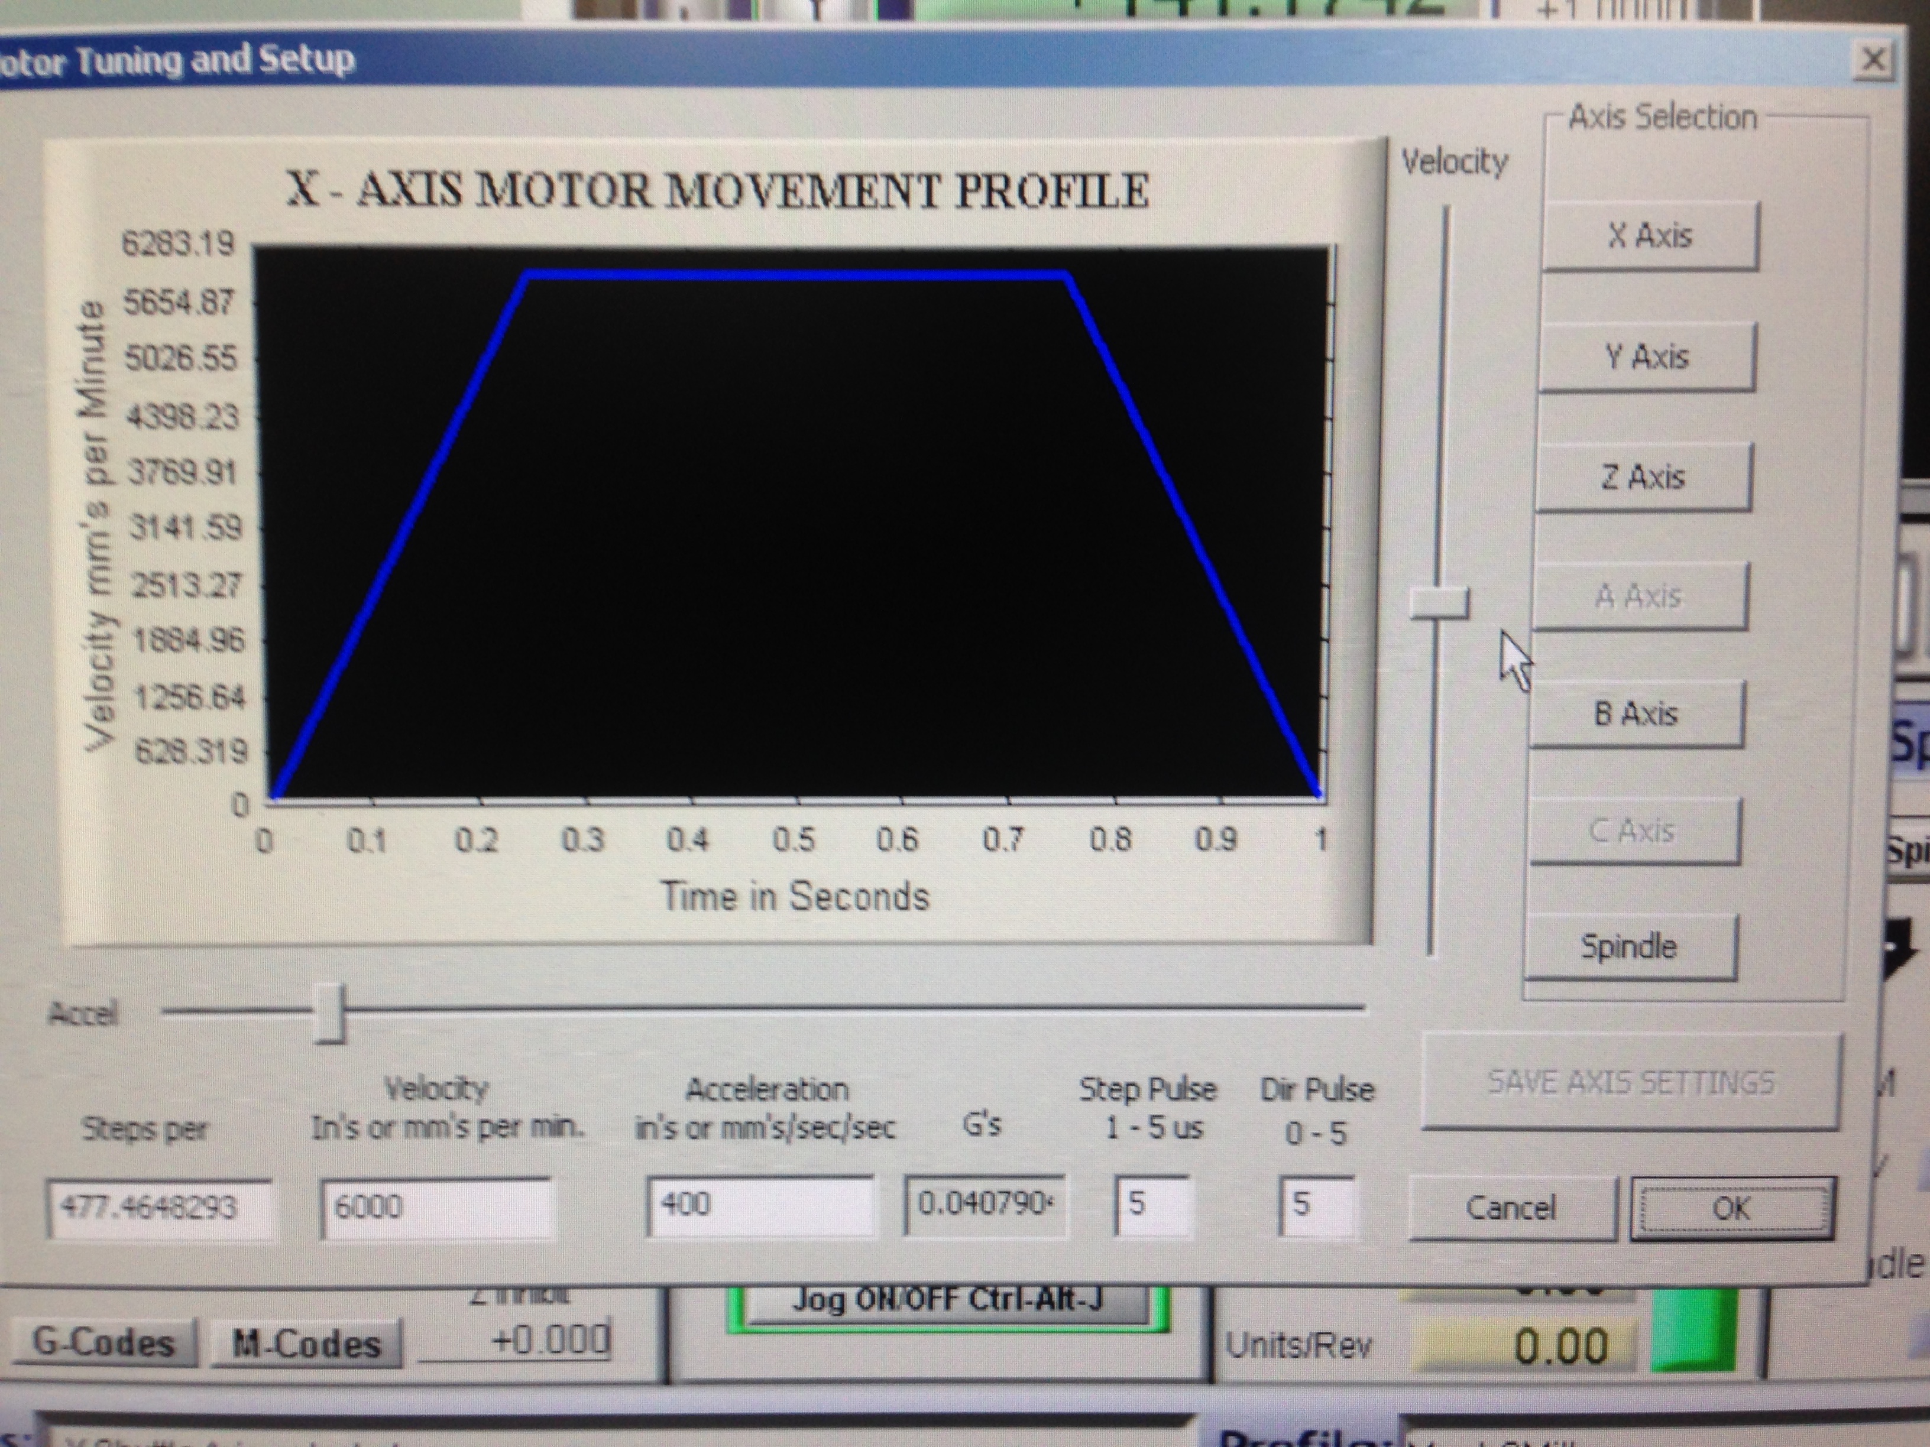The width and height of the screenshot is (1930, 1447).
Task: Choose the Z Axis button
Action: click(x=1643, y=477)
